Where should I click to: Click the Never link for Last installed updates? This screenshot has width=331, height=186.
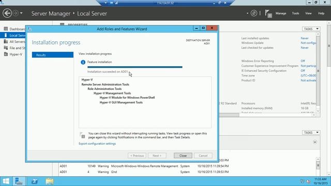click(x=305, y=38)
